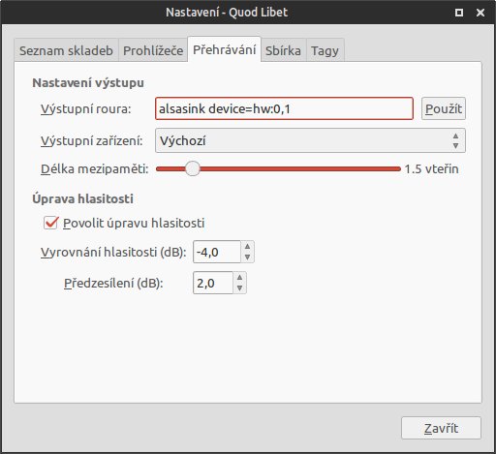Open the Výstupní zařízení dropdown
This screenshot has width=496, height=454.
point(310,140)
